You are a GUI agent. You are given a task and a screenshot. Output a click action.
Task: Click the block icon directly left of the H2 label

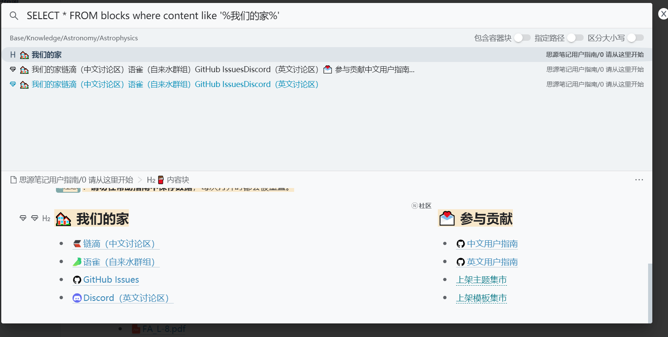[35, 218]
